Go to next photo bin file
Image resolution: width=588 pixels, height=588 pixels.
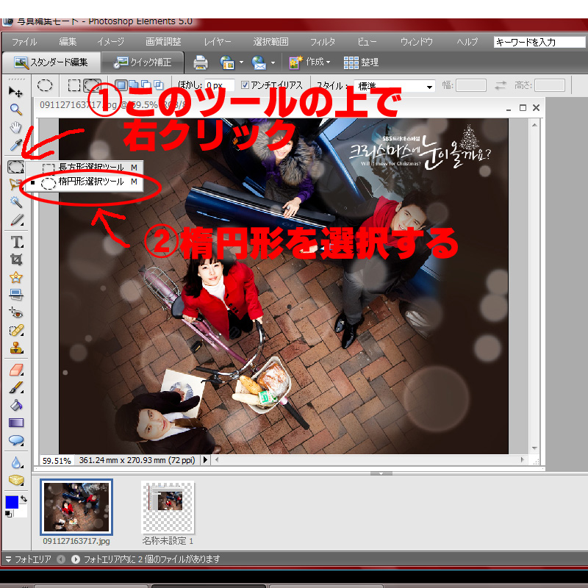pyautogui.click(x=76, y=559)
